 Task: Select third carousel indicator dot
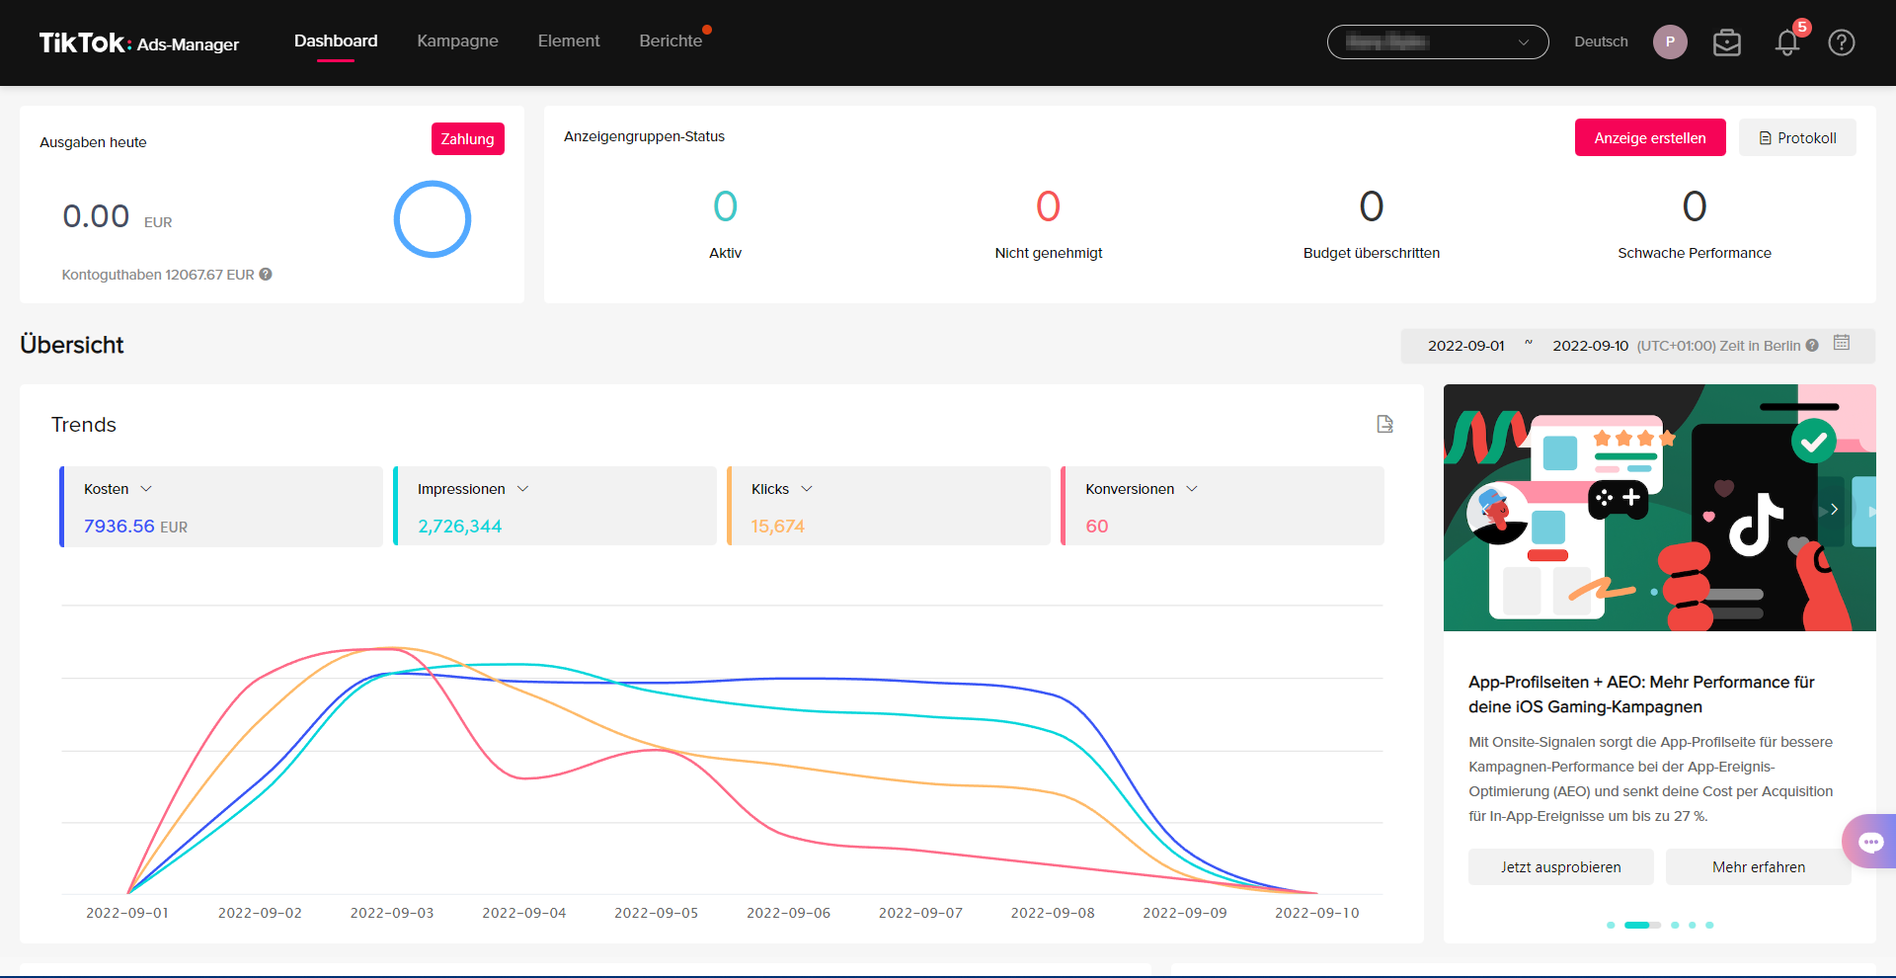(x=1675, y=926)
